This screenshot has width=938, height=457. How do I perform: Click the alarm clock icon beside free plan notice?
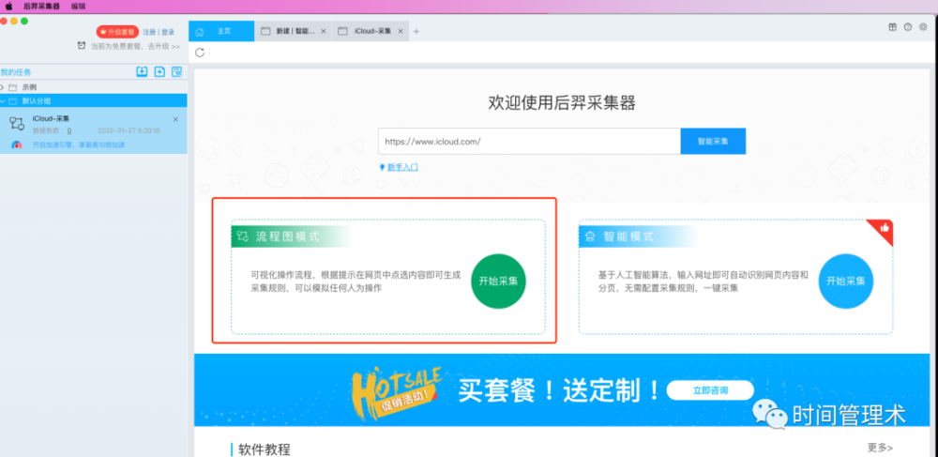tap(82, 45)
